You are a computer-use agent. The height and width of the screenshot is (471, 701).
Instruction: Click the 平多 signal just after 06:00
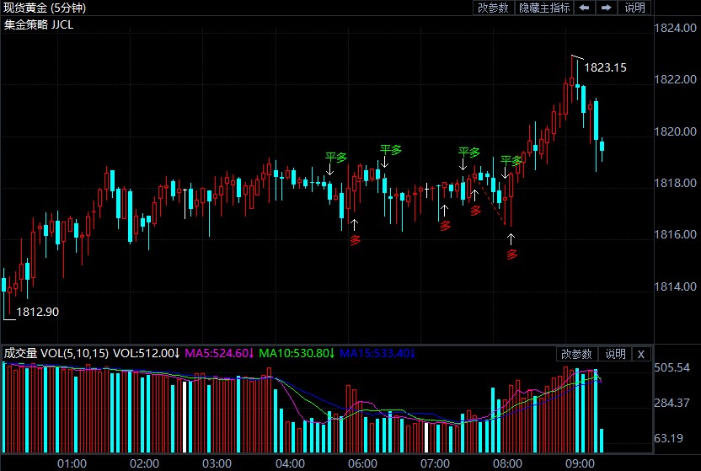tap(391, 150)
